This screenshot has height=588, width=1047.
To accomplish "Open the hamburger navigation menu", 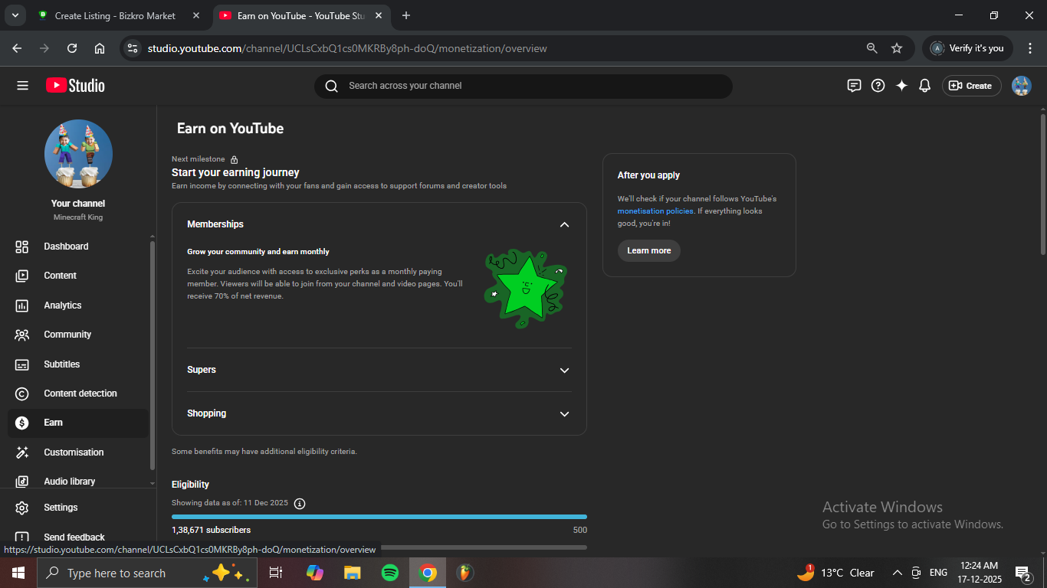I will pos(22,86).
